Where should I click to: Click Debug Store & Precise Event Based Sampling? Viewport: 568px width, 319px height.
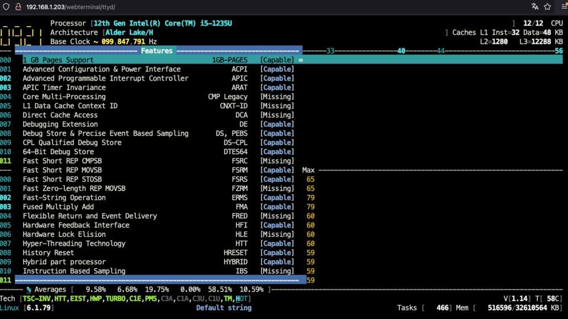point(158,133)
